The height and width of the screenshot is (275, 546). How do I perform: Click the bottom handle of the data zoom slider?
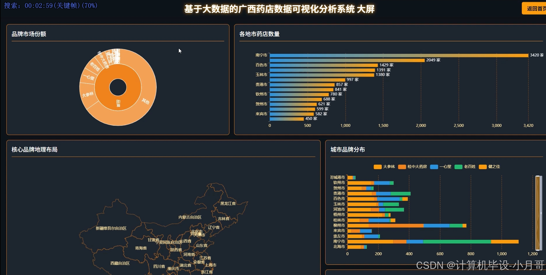[x=538, y=250]
